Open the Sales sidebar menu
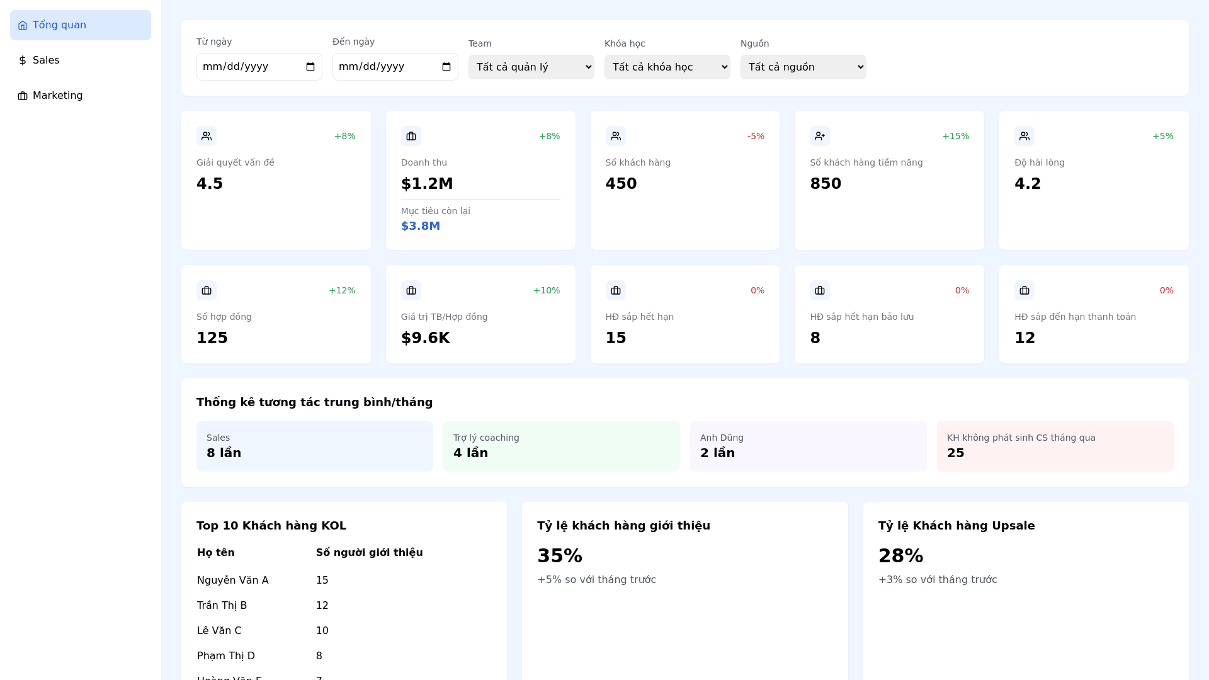Viewport: 1209px width, 680px height. 81,60
